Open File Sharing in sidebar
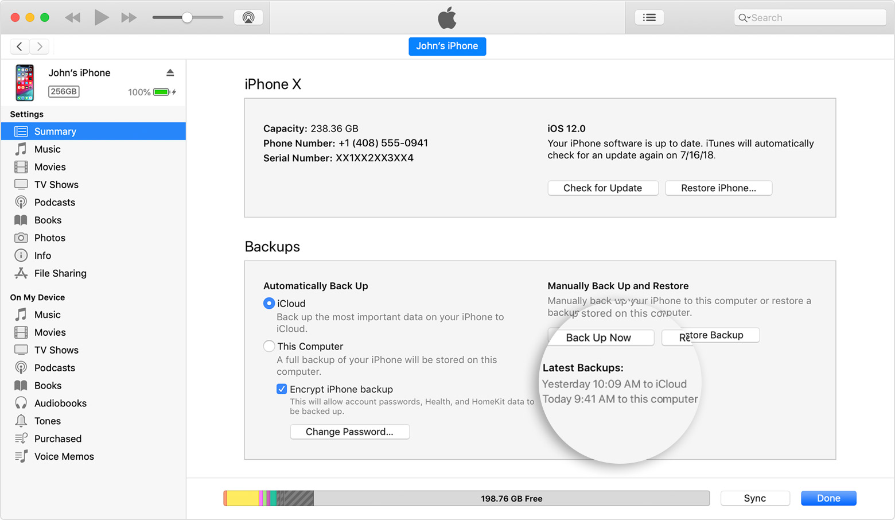The image size is (895, 520). point(60,274)
